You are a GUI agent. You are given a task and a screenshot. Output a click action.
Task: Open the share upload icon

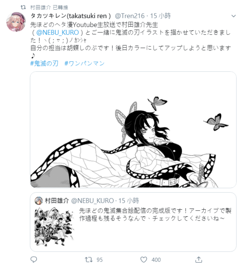point(198,259)
